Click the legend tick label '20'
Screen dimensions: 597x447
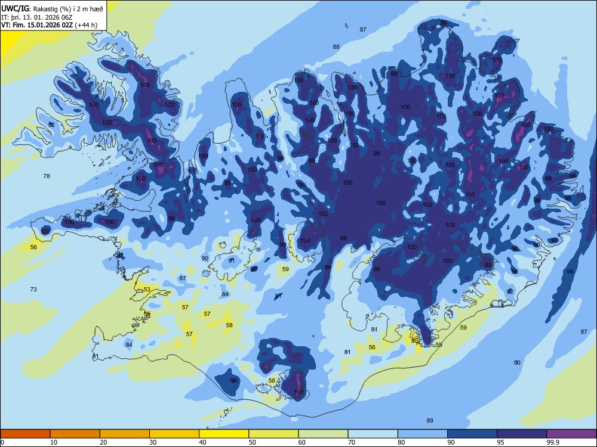pos(103,442)
